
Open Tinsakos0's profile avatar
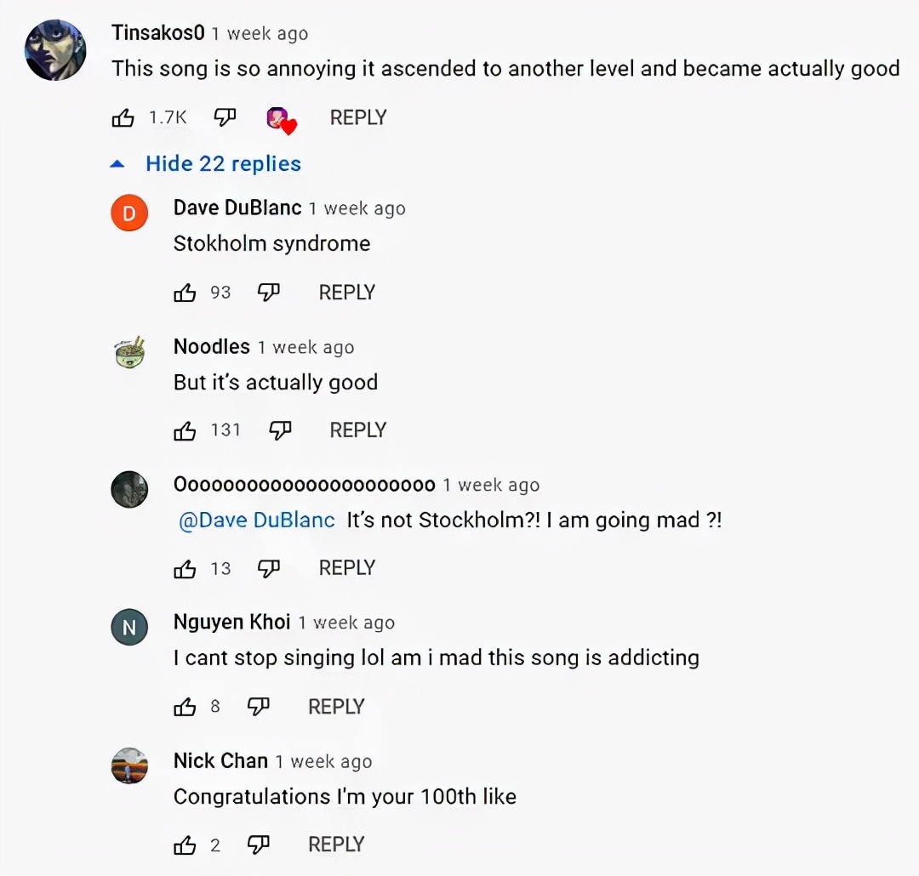(56, 50)
